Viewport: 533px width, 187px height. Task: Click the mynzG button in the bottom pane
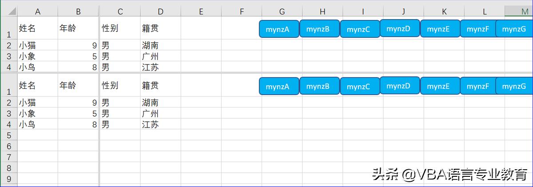[514, 86]
